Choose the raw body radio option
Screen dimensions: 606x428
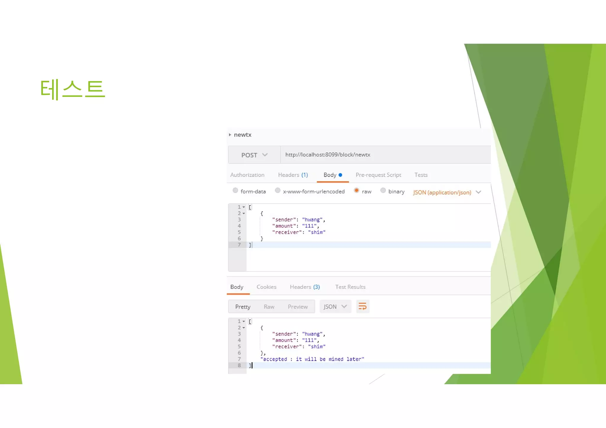(357, 191)
